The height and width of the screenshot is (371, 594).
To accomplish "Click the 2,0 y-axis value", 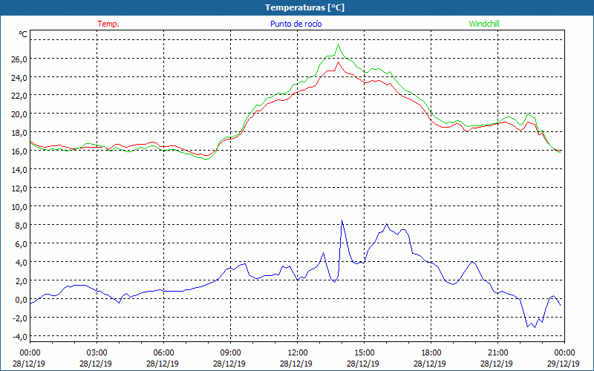I will [x=21, y=281].
